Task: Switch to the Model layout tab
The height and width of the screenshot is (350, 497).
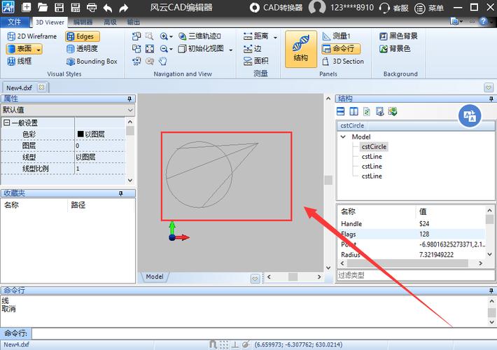Action: point(155,276)
